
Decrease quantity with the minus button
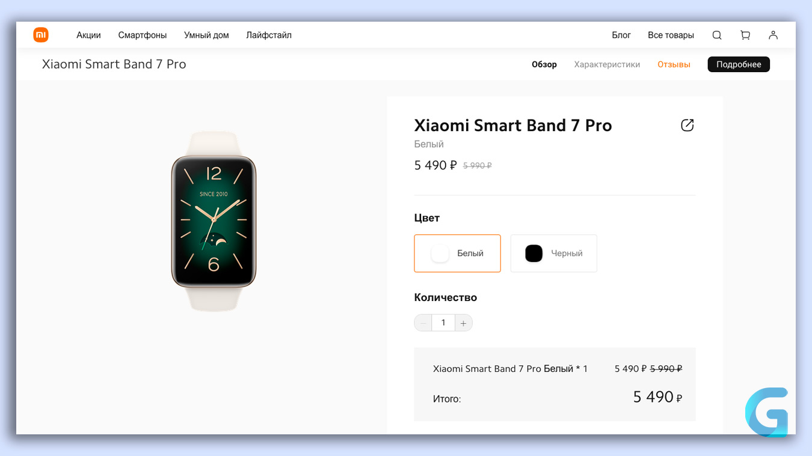click(423, 323)
